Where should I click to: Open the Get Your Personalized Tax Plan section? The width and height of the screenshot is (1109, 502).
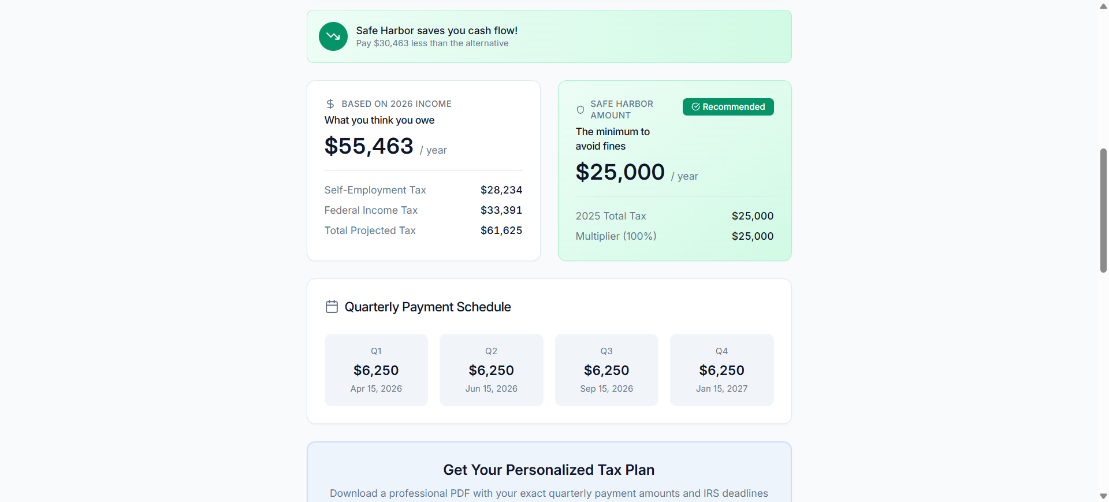[x=549, y=470]
